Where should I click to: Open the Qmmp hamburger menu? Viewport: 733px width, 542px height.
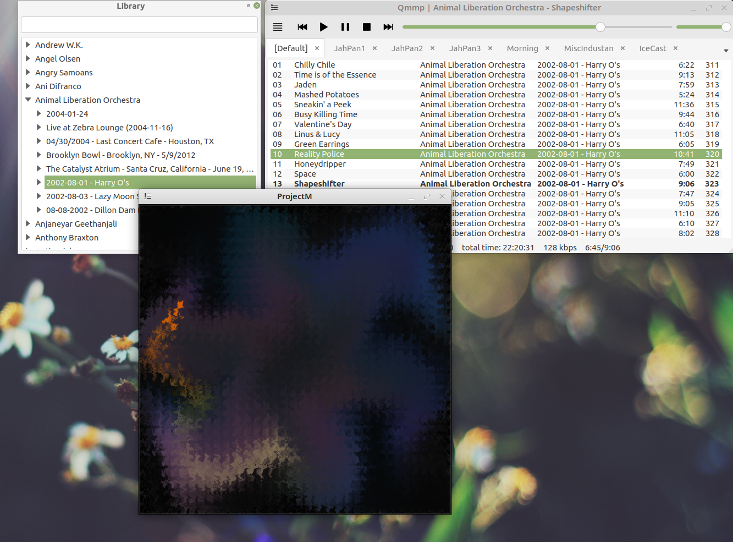pos(278,27)
